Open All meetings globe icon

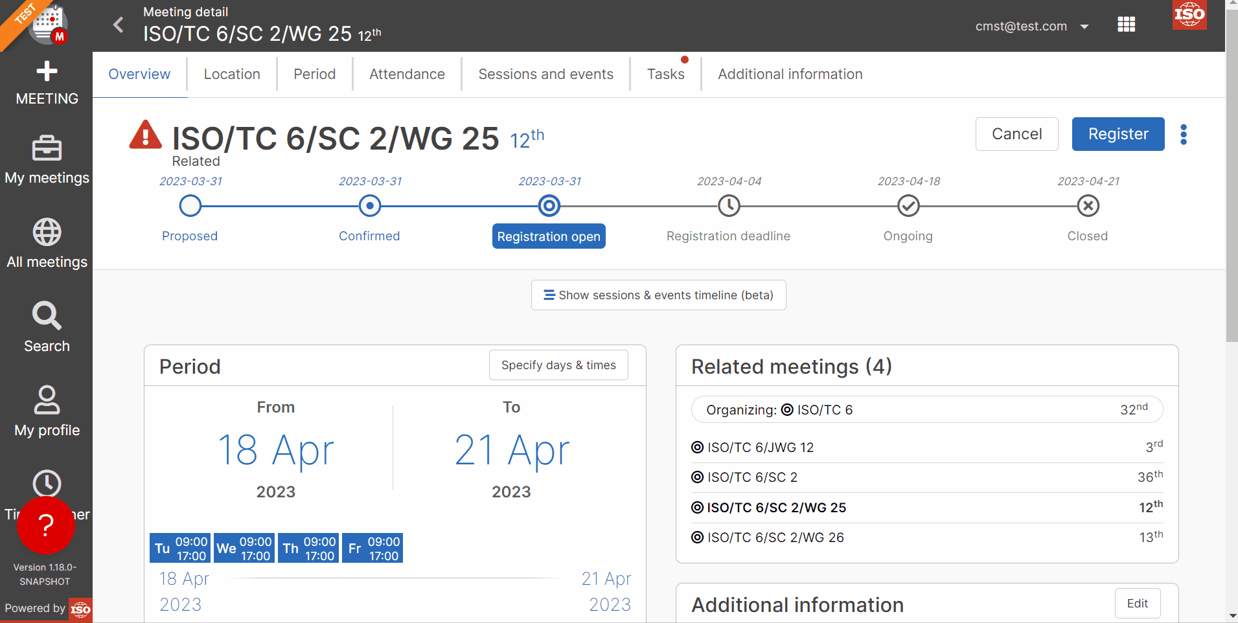tap(47, 232)
